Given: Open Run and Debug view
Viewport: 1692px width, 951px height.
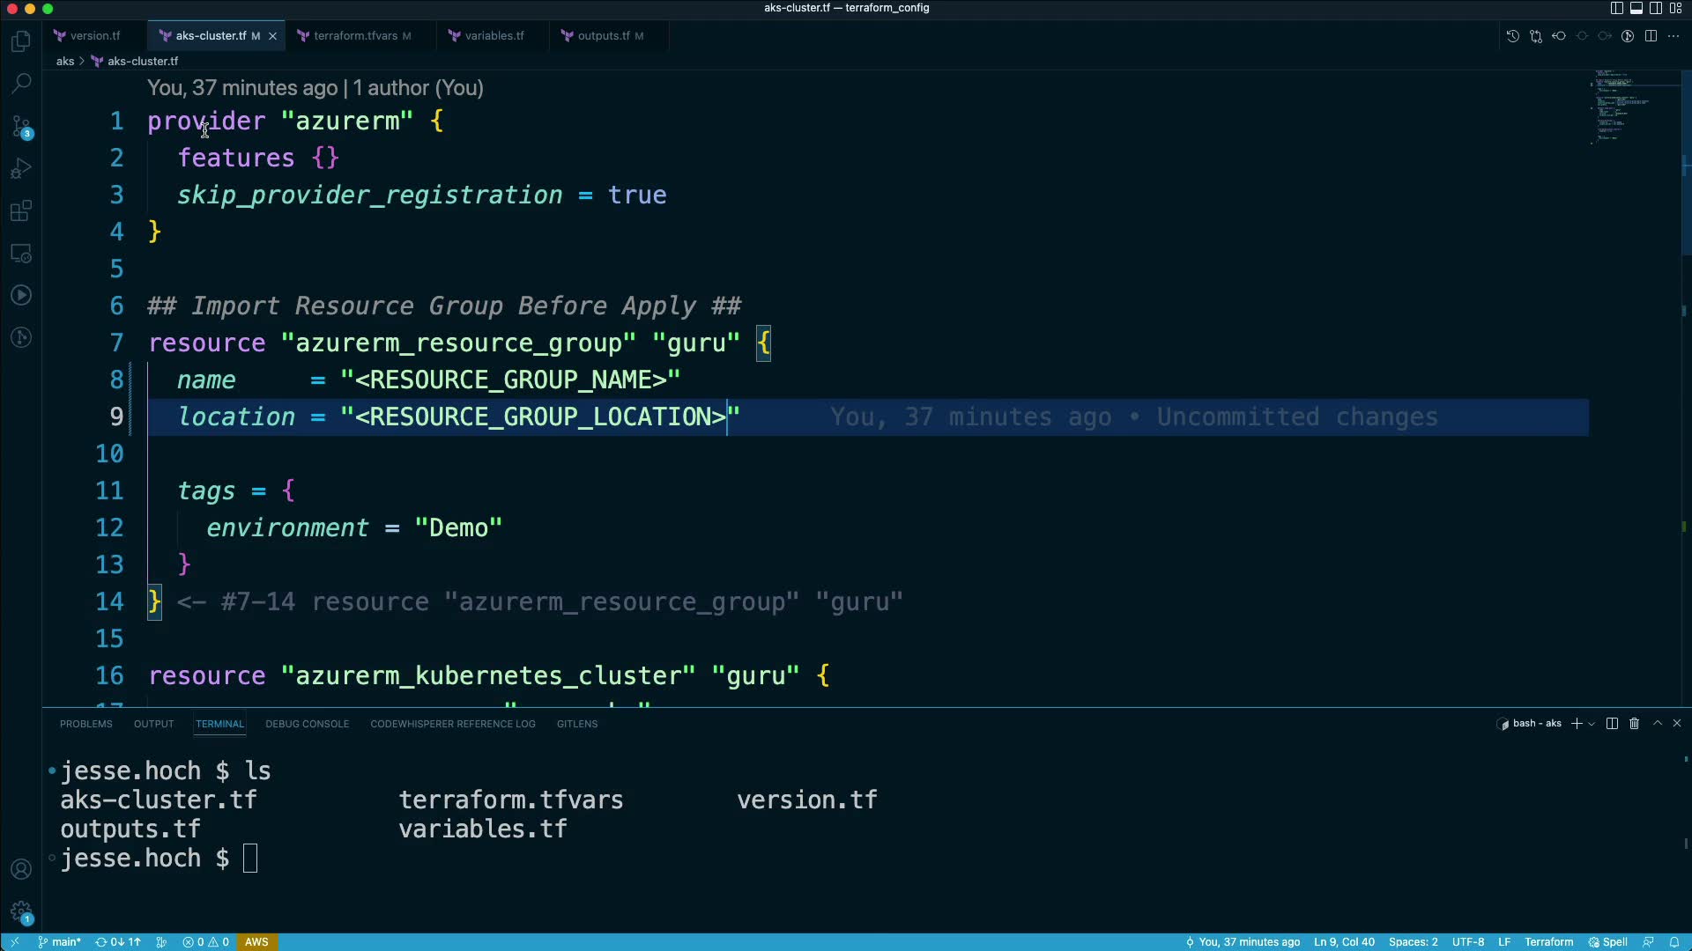Looking at the screenshot, I should 21,168.
